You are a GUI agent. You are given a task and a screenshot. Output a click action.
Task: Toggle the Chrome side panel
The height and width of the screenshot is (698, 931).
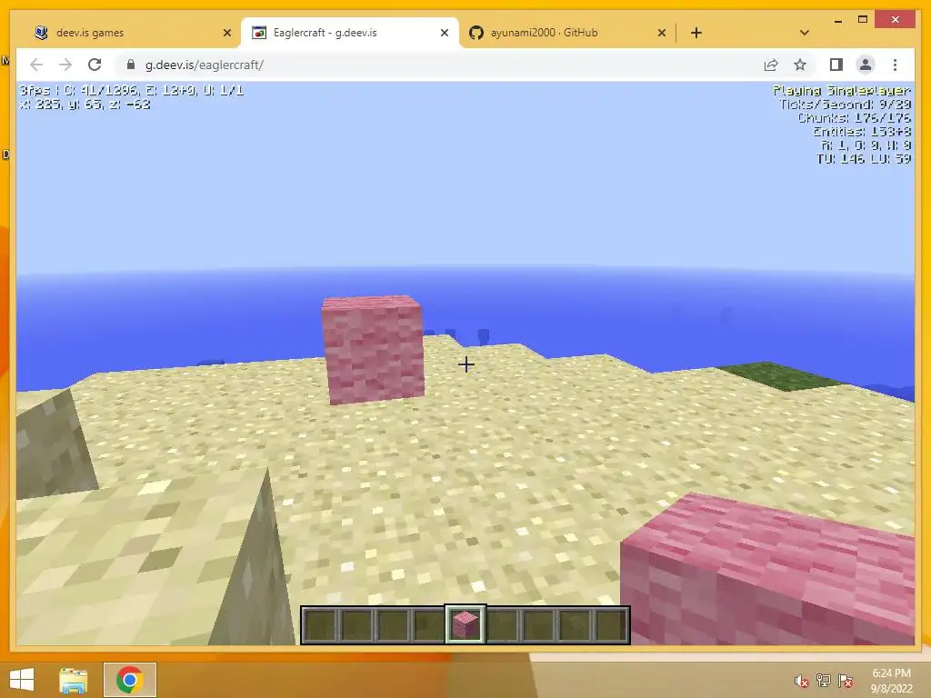click(x=836, y=65)
